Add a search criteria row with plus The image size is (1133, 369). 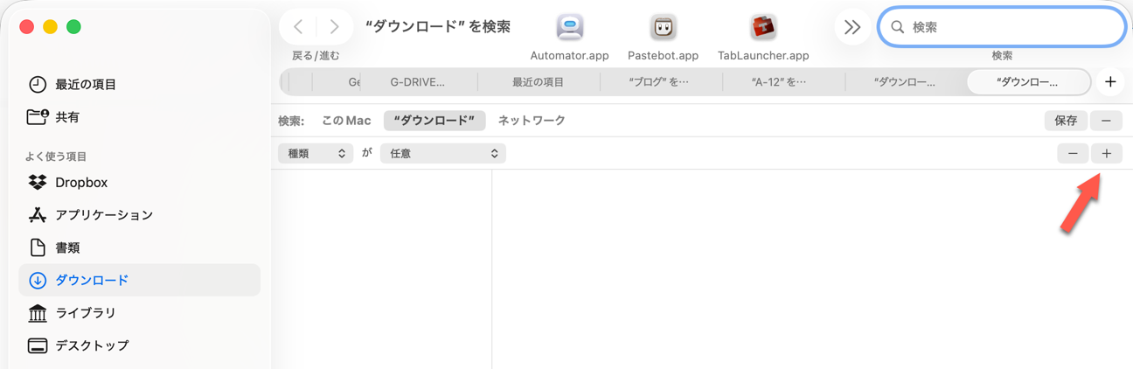tap(1107, 154)
